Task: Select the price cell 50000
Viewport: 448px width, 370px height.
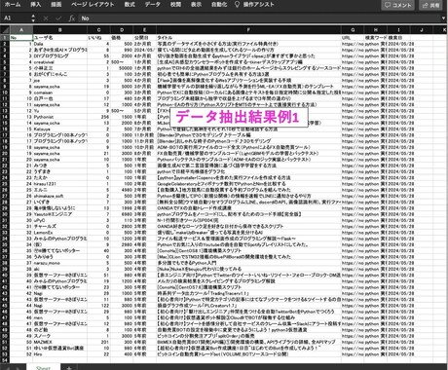Action: click(122, 68)
